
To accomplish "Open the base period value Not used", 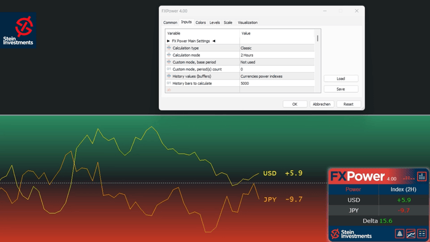I will tap(277, 62).
